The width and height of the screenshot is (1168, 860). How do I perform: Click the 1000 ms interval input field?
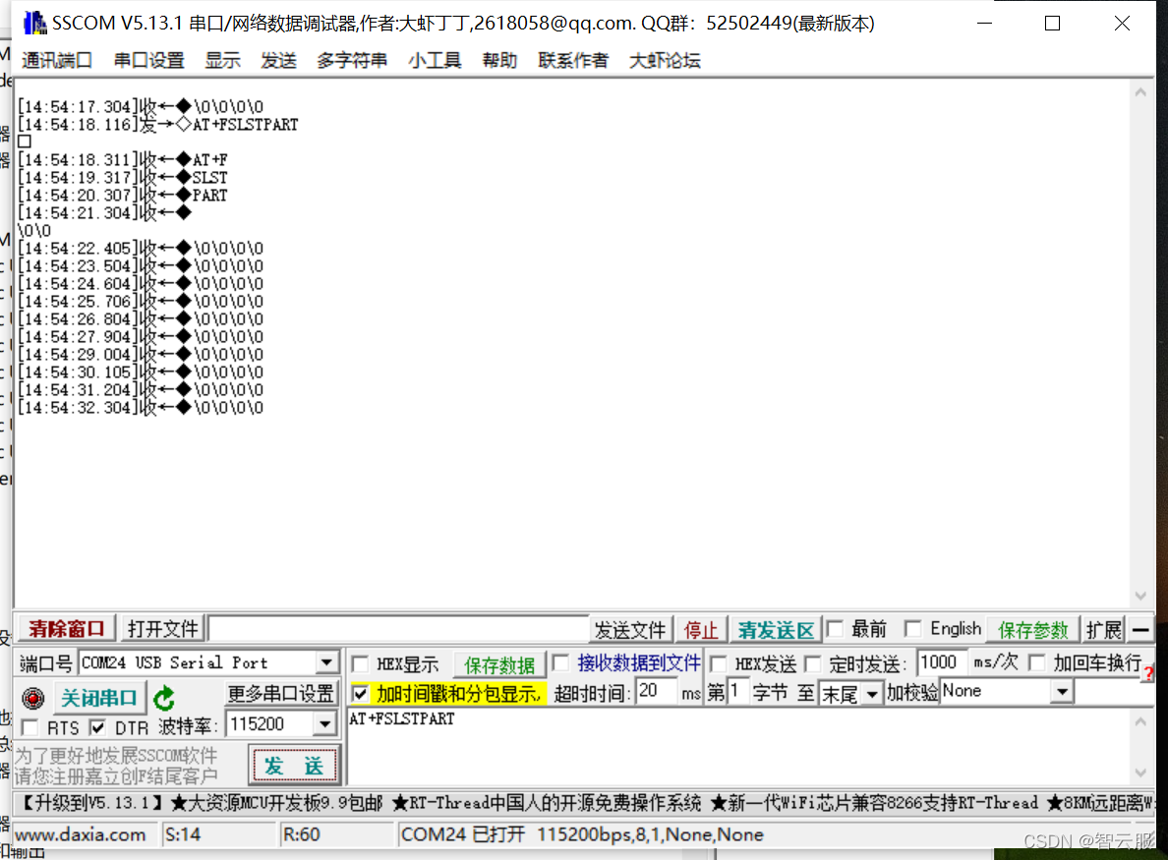coord(942,661)
